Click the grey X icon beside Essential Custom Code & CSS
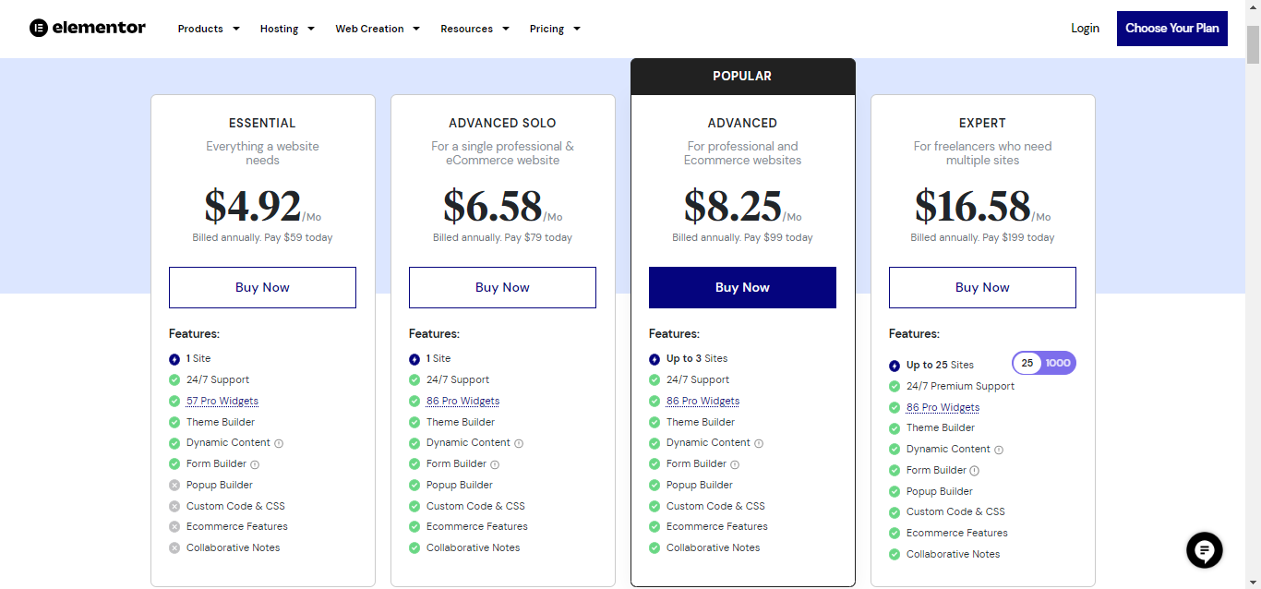This screenshot has width=1261, height=589. click(174, 506)
